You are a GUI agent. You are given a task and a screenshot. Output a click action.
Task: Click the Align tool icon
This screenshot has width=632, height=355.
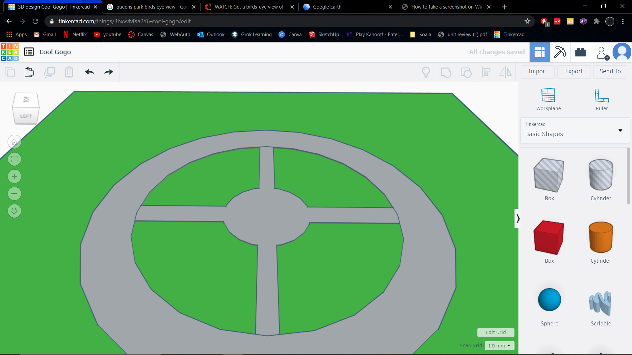click(x=486, y=72)
